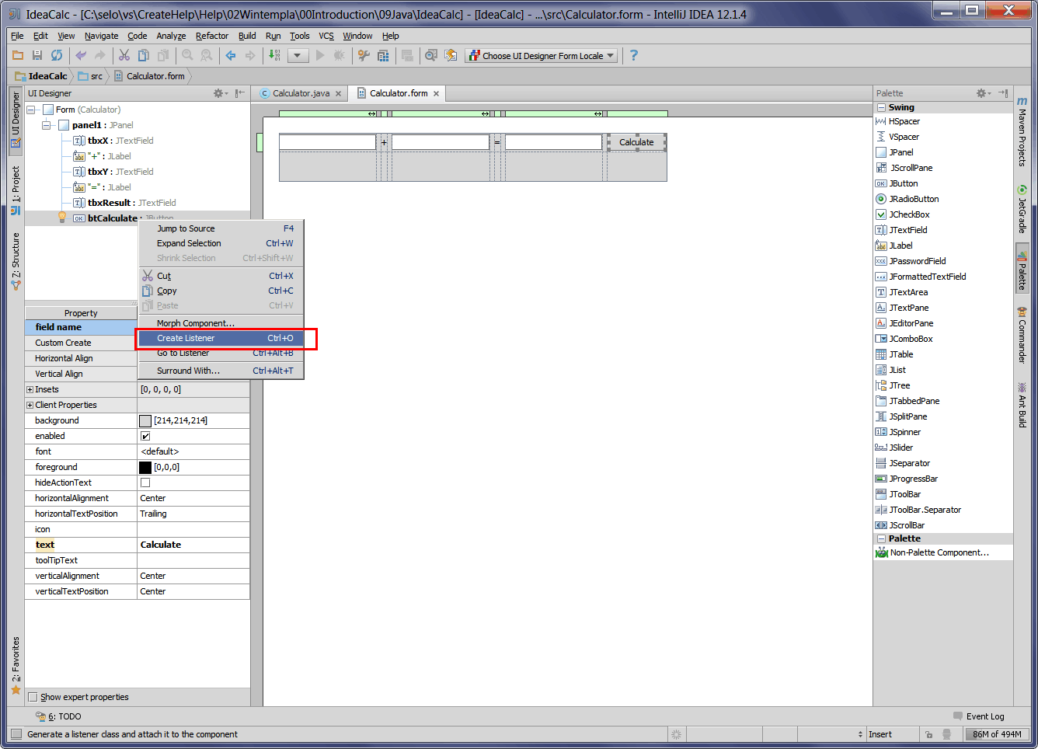Select JTextField in the Palette
The image size is (1038, 749).
(x=908, y=230)
